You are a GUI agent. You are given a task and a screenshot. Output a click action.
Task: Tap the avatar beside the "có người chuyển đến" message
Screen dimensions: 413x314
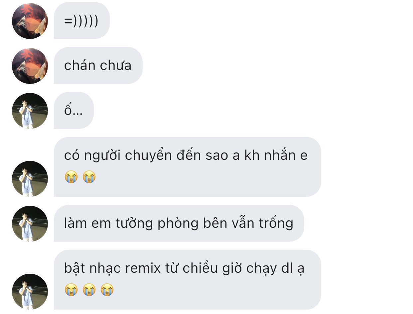(x=30, y=179)
